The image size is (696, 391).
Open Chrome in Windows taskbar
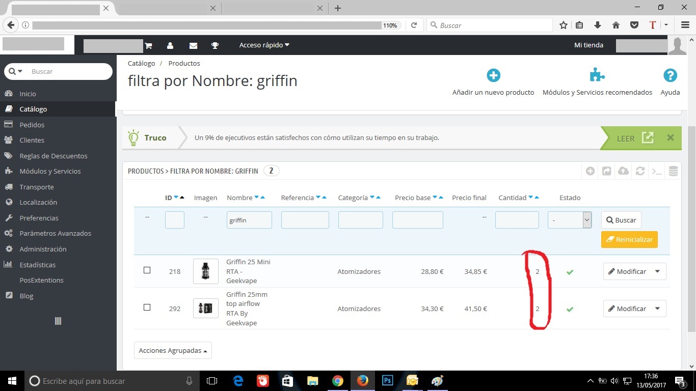coord(337,381)
